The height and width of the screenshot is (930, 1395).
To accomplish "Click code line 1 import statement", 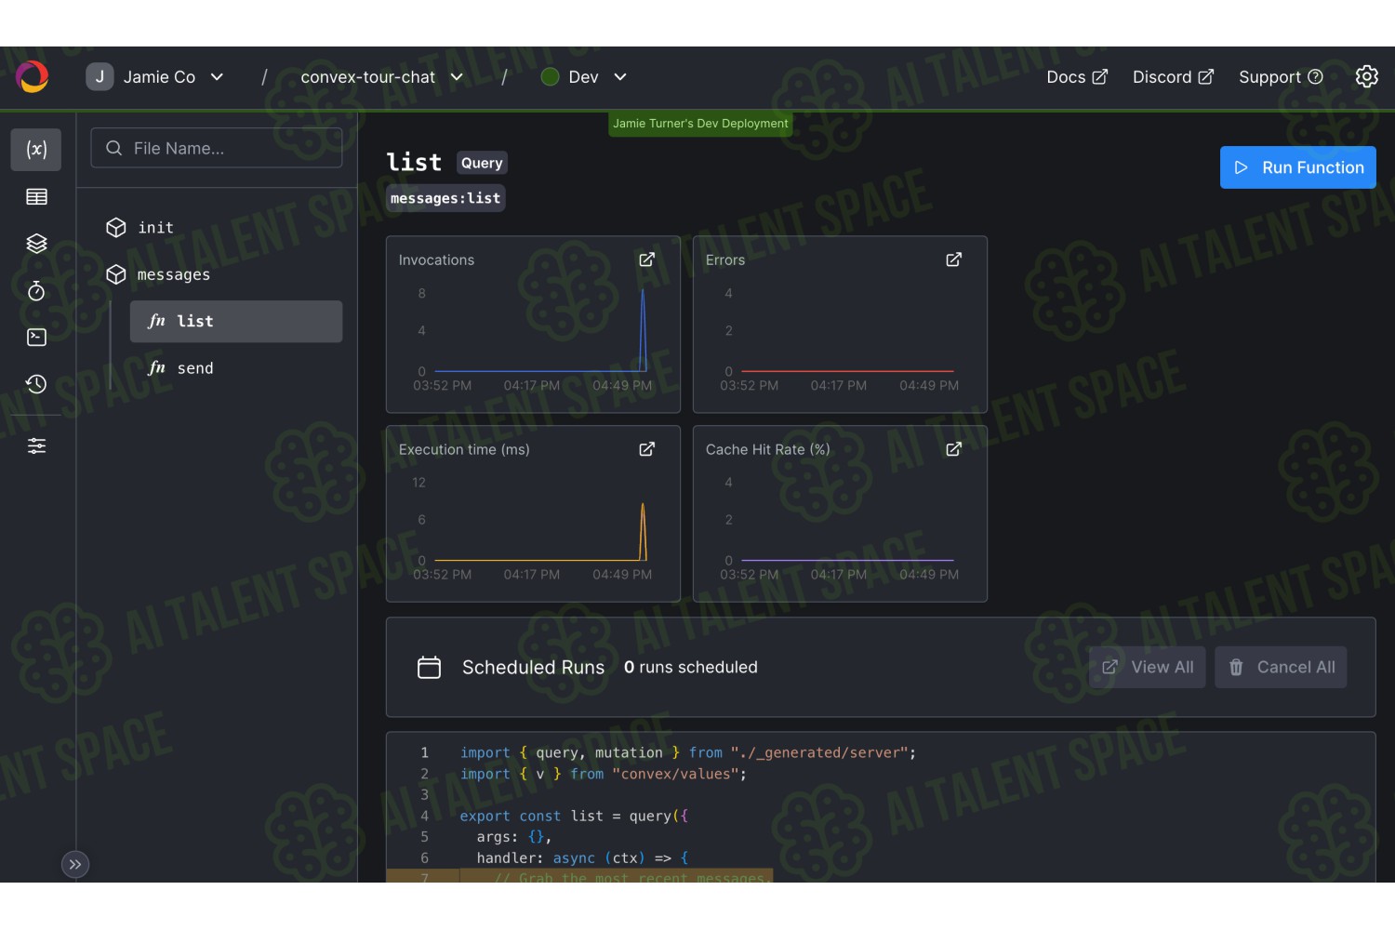I will tap(688, 753).
